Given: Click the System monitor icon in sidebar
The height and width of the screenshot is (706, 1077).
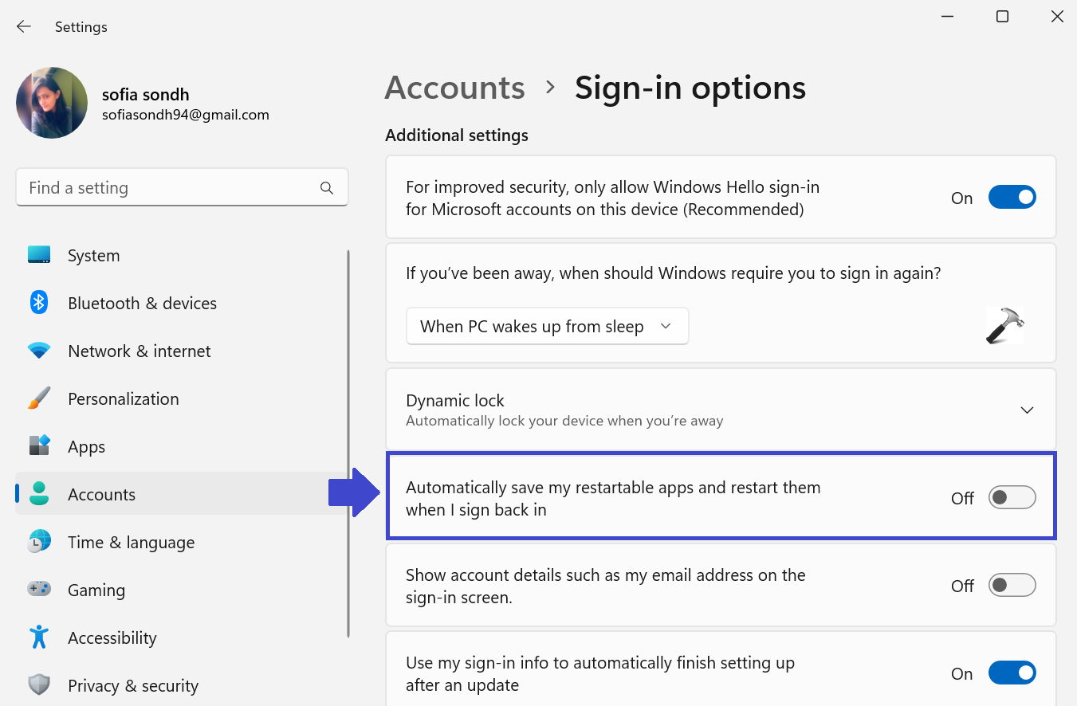Looking at the screenshot, I should pos(39,255).
